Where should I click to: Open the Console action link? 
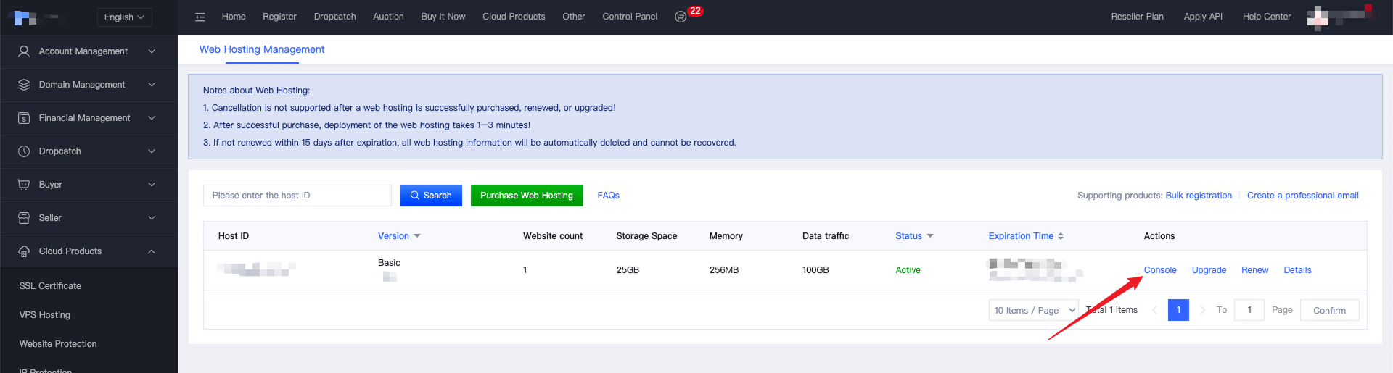(x=1160, y=270)
